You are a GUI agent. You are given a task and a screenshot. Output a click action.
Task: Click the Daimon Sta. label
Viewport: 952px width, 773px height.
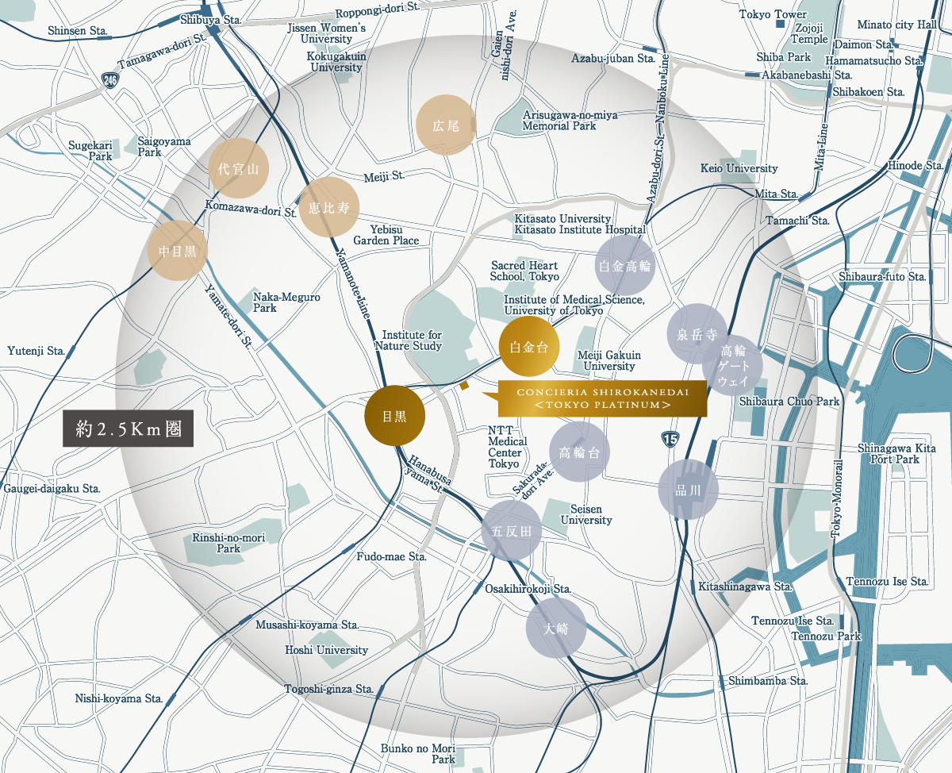point(864,45)
